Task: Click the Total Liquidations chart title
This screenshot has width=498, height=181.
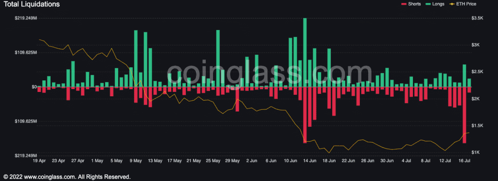Action: 31,4
